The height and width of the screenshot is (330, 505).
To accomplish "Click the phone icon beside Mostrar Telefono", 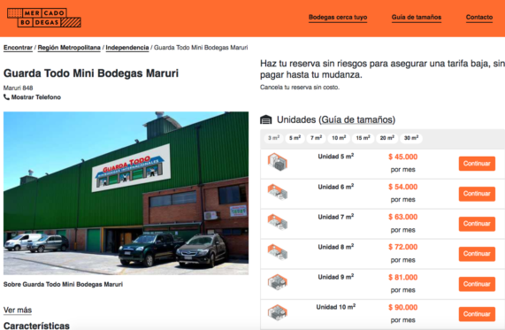I will pos(6,96).
